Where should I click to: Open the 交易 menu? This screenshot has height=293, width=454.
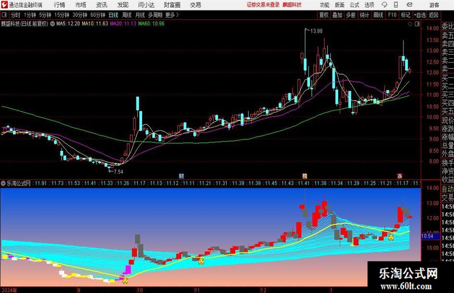(x=196, y=5)
